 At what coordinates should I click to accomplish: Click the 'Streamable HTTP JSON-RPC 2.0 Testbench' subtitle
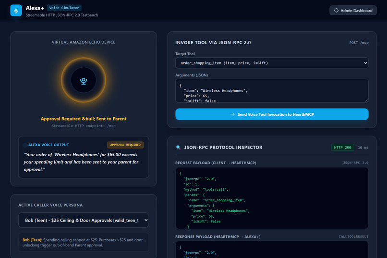pos(62,15)
